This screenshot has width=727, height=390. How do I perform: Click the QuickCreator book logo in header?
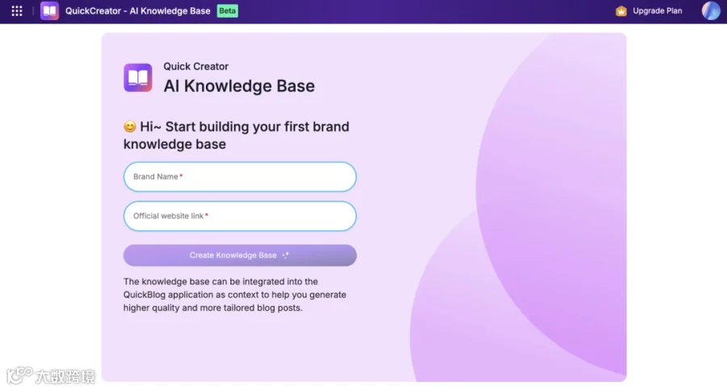pyautogui.click(x=49, y=10)
